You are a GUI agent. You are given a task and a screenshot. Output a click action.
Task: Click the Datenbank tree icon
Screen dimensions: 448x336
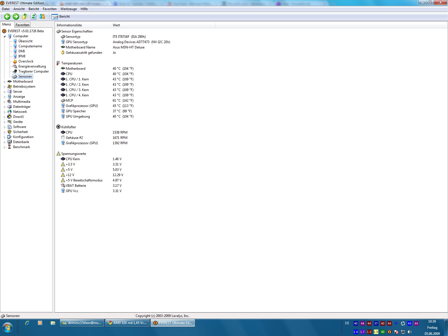coord(10,142)
